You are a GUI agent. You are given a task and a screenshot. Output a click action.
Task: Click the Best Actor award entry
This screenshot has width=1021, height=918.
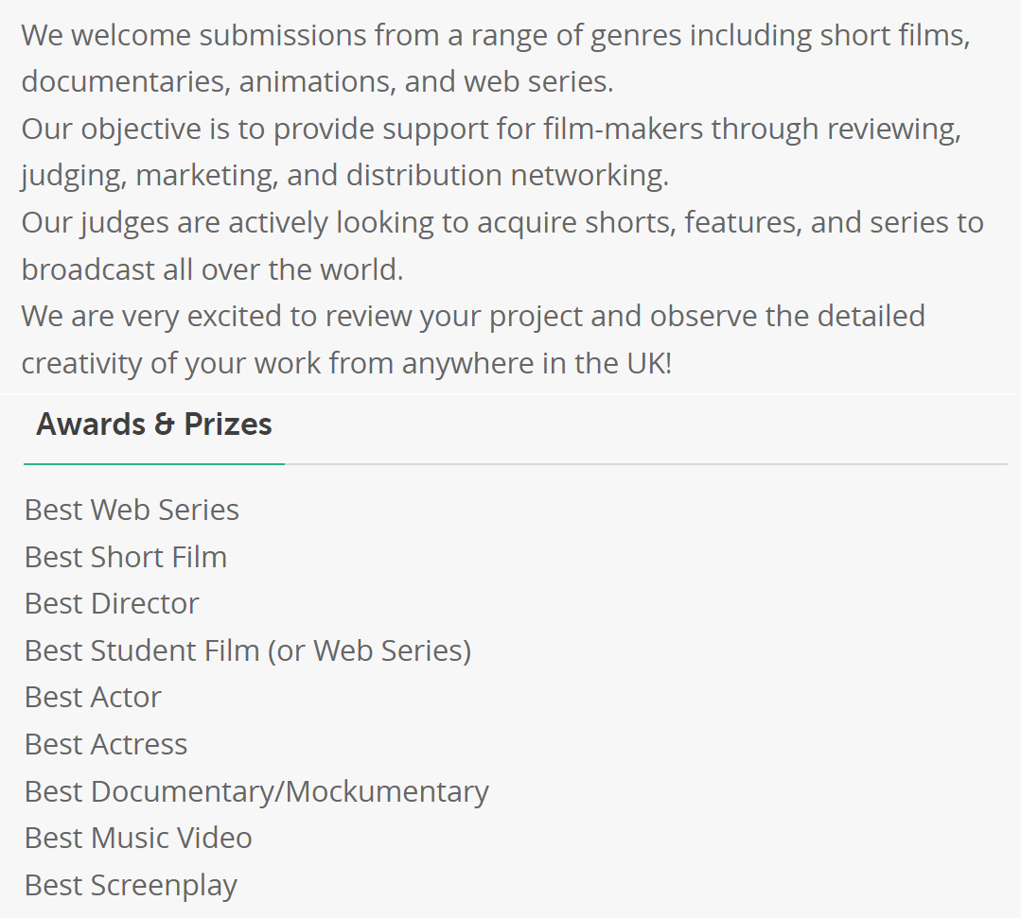click(93, 698)
